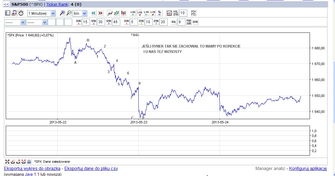Open Eksportuj wykres do obrazka link
Viewport: 335px width, 176px height.
point(32,168)
